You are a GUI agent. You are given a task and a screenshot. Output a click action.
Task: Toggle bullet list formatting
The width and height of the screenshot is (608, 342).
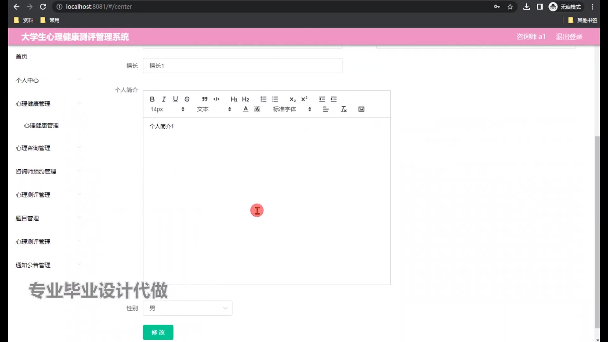point(275,99)
